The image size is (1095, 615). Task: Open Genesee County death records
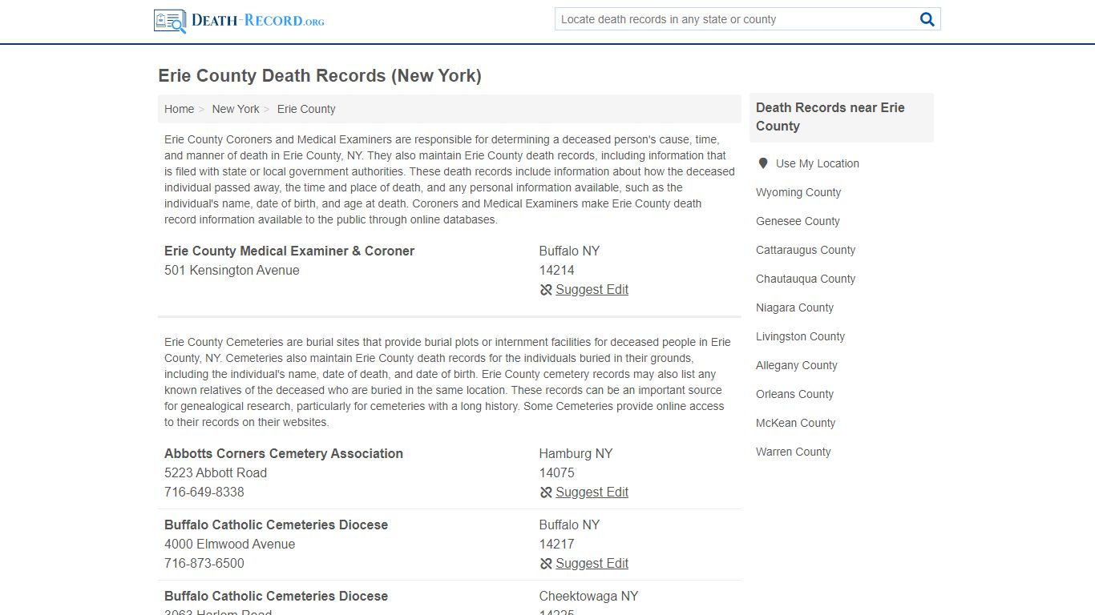point(798,221)
